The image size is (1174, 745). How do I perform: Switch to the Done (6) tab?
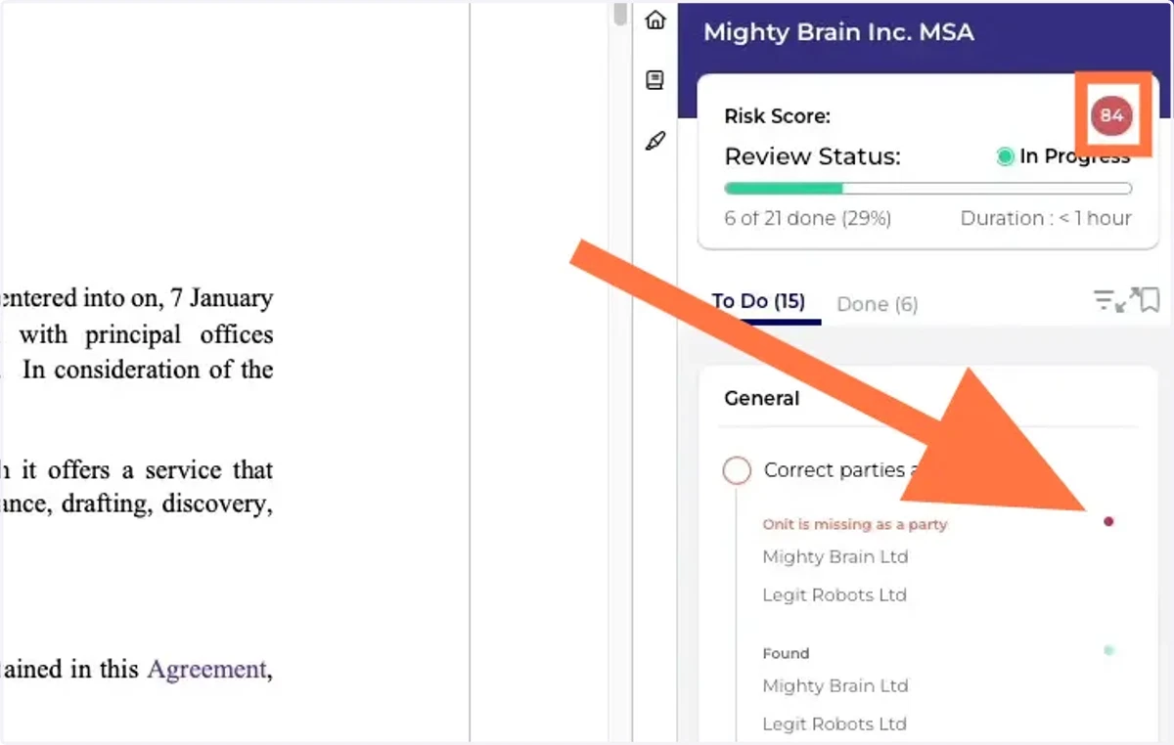pos(878,304)
